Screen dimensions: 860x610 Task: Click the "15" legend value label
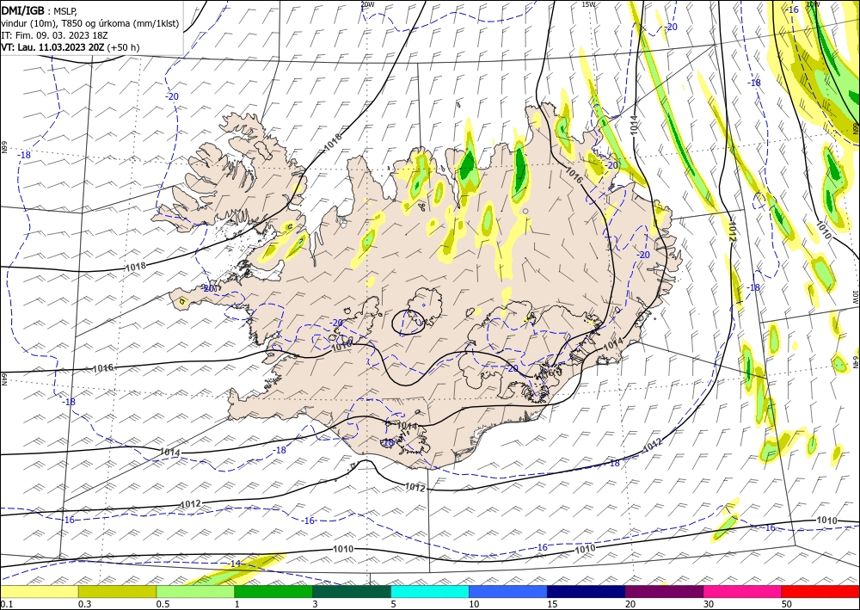552,604
